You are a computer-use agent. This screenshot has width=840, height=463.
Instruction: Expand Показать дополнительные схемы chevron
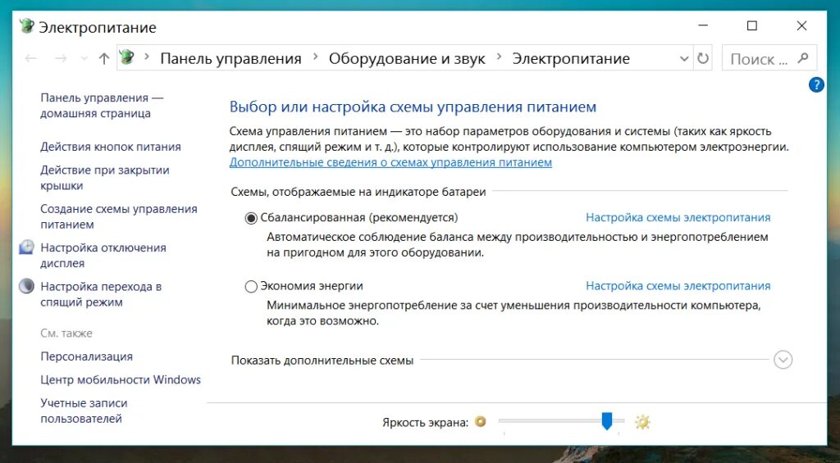[783, 360]
